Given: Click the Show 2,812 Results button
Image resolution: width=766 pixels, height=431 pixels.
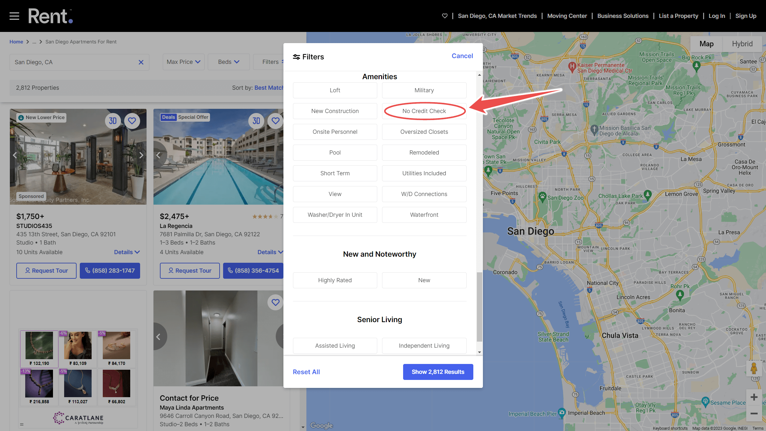Looking at the screenshot, I should (x=438, y=372).
